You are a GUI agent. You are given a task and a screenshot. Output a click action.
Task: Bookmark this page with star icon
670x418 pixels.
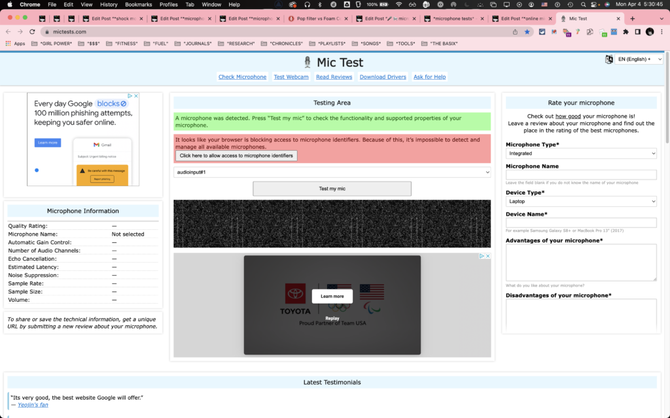click(x=527, y=31)
